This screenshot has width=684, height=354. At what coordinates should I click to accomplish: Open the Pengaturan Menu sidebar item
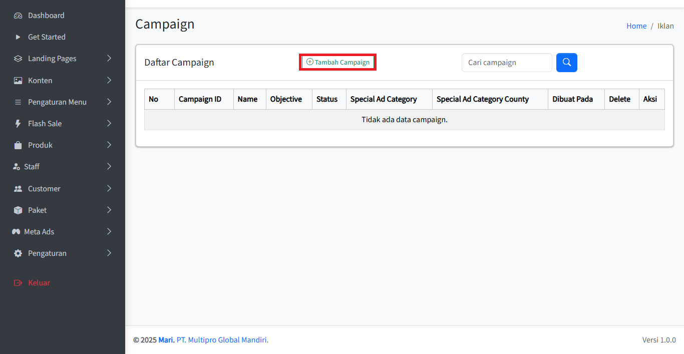coord(57,102)
